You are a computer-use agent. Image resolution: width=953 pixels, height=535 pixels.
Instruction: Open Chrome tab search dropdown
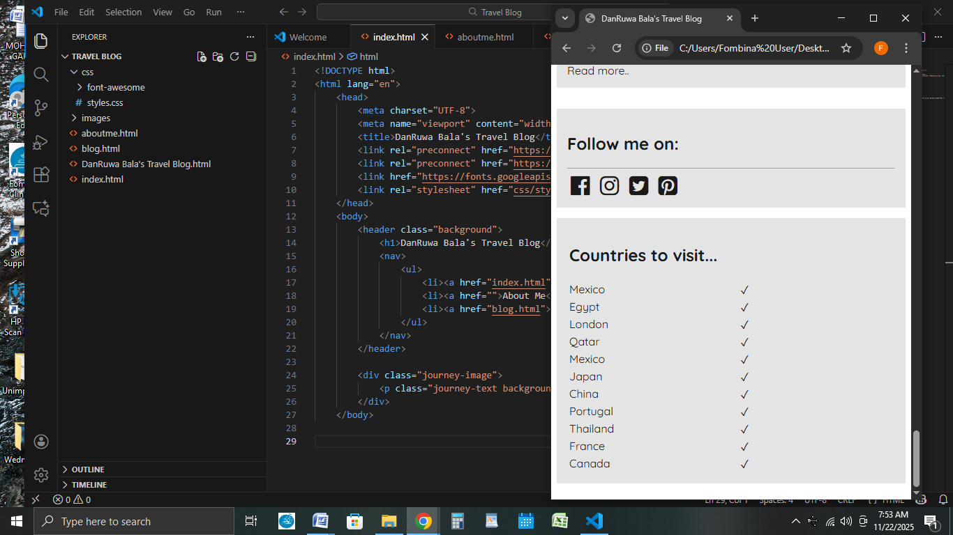click(x=565, y=18)
